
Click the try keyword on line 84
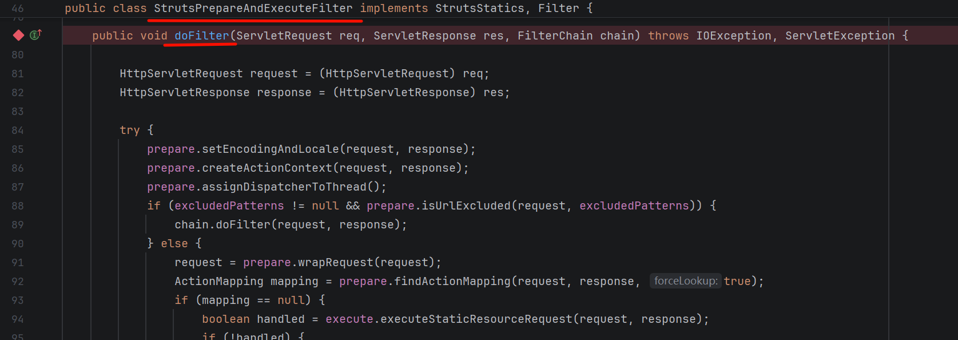coord(130,131)
